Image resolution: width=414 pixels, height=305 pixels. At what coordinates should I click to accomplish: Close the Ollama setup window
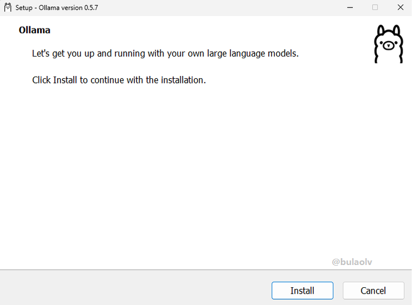[x=400, y=7]
